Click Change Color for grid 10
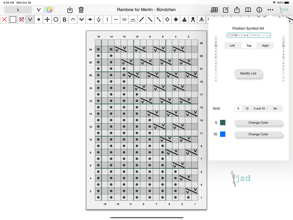Image resolution: width=293 pixels, height=220 pixels. tap(258, 134)
